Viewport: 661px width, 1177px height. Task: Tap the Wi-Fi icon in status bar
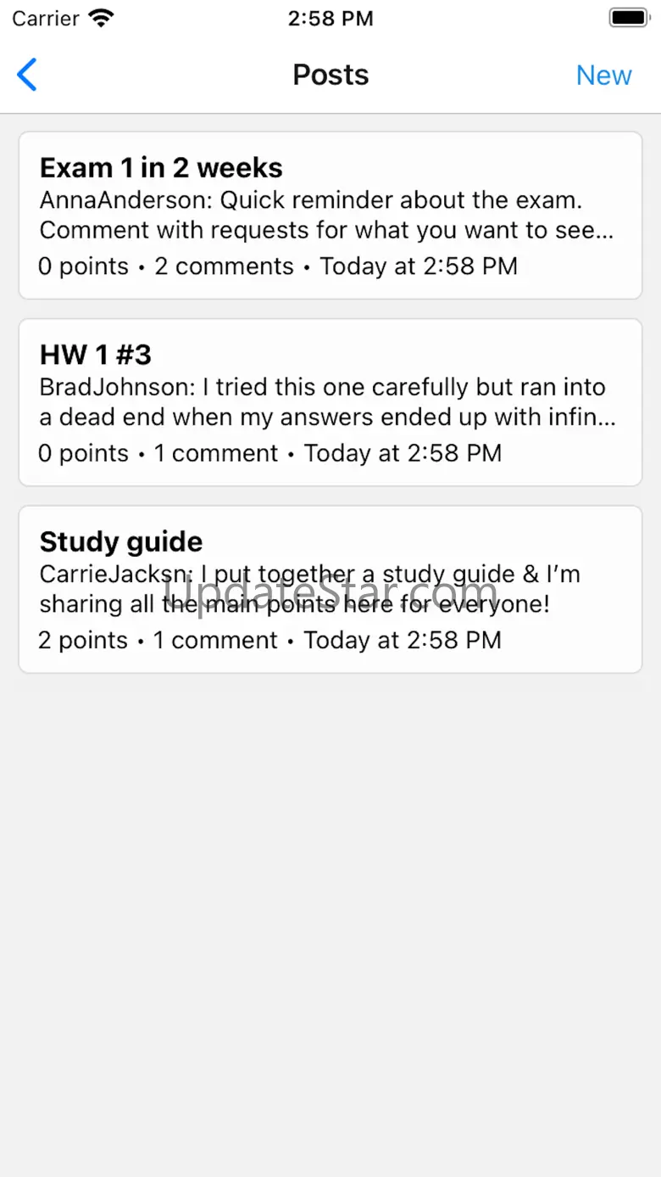102,18
